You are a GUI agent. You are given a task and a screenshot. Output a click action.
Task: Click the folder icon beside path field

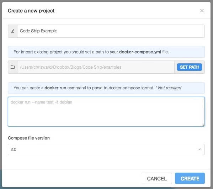click(x=13, y=67)
